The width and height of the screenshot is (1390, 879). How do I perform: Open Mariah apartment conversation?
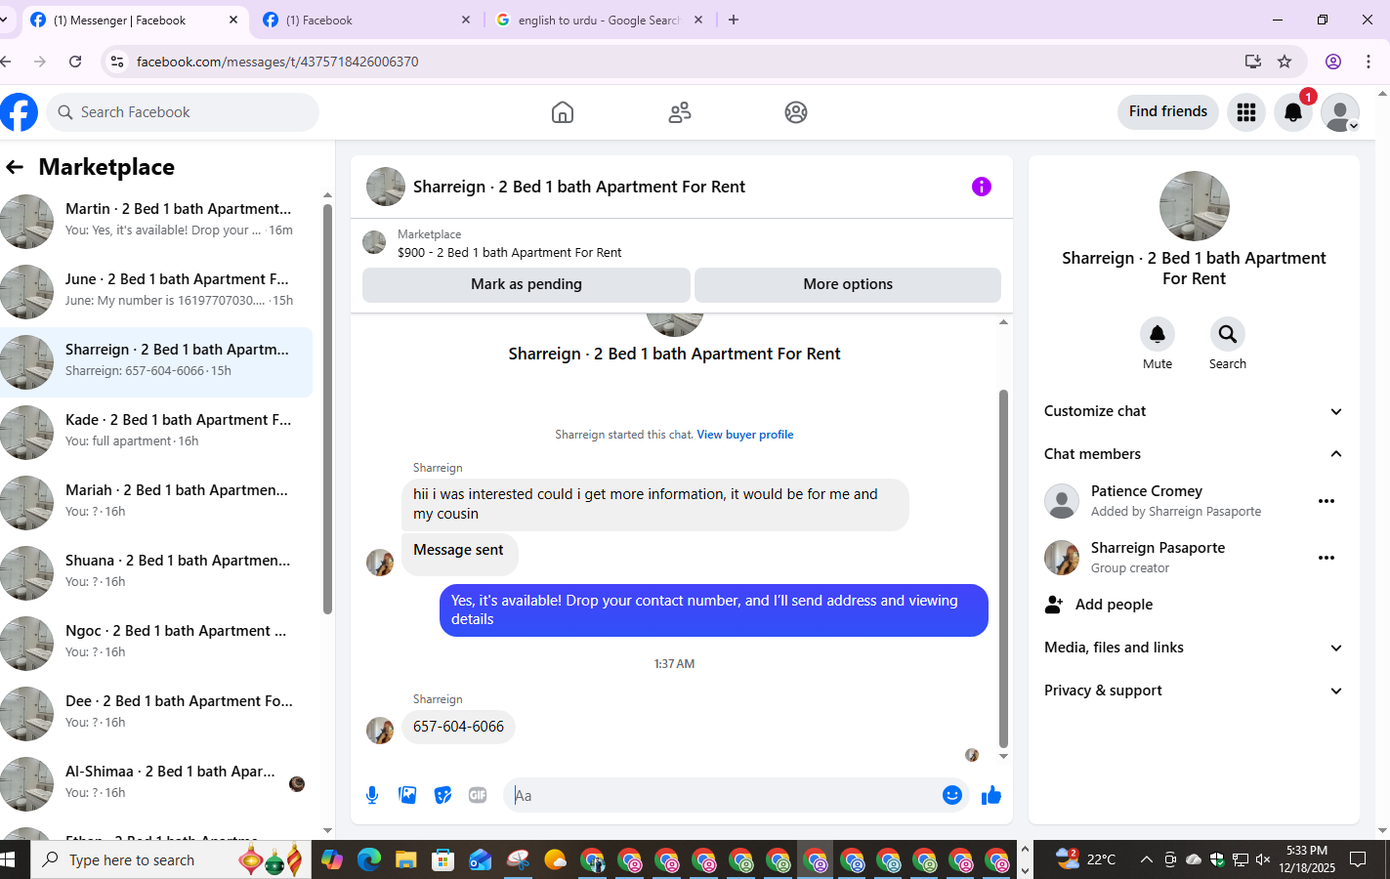pyautogui.click(x=156, y=502)
